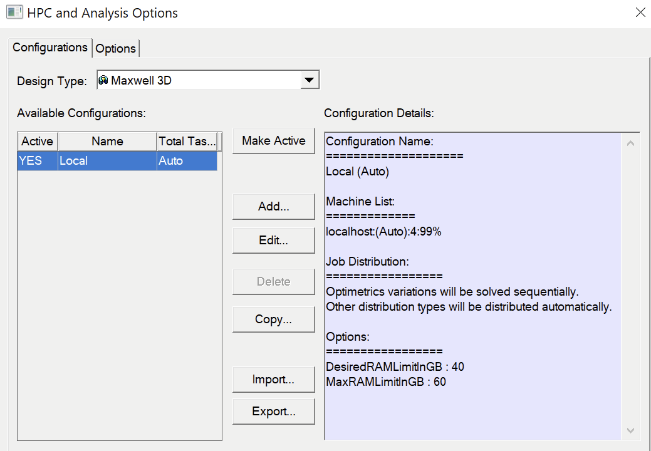Screen dimensions: 651x451
Task: Click the 'Machine List:' heading
Action: tap(360, 202)
